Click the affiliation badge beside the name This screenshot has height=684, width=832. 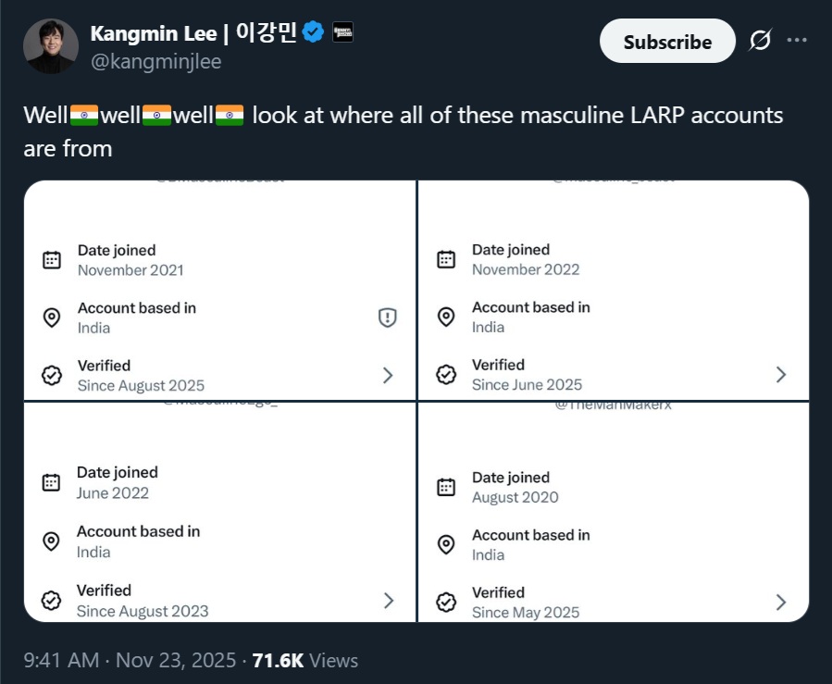point(342,32)
